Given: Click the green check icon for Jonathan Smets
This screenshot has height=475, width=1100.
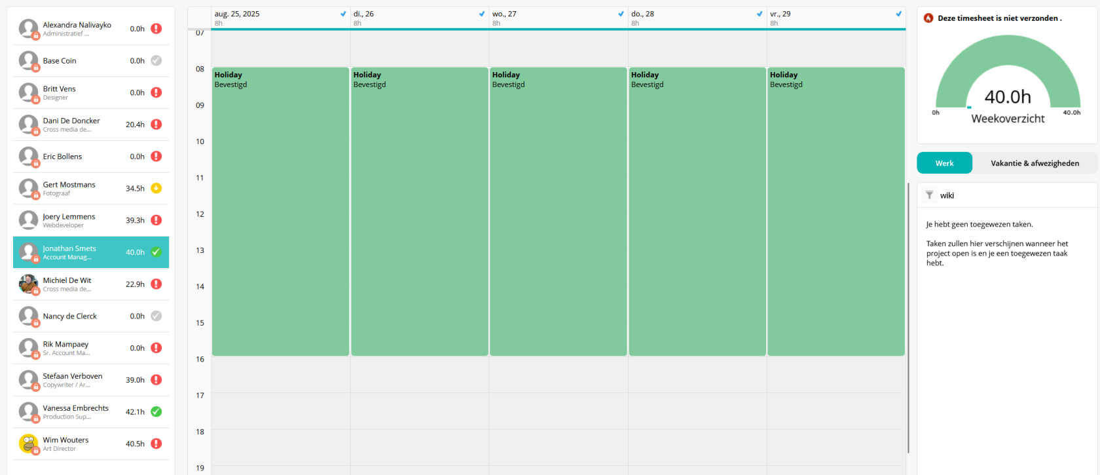Looking at the screenshot, I should [156, 252].
